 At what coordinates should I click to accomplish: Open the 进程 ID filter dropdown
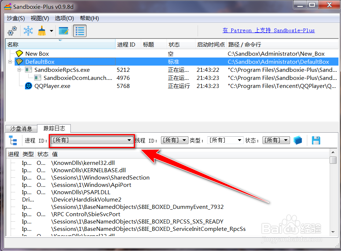92,140
